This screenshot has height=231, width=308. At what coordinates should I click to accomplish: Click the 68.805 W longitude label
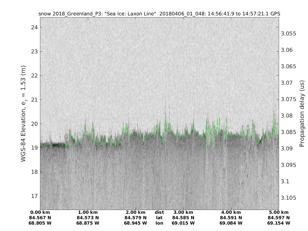[40, 223]
